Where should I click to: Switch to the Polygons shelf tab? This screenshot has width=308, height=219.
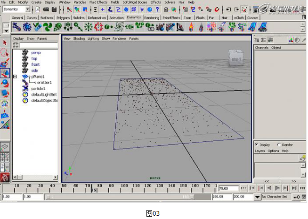coord(63,18)
